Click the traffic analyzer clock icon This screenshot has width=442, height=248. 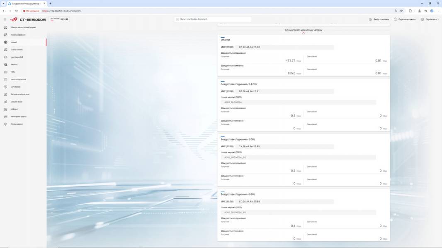[6, 79]
